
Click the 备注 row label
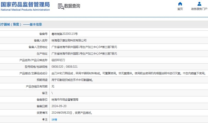[x=45, y=93]
